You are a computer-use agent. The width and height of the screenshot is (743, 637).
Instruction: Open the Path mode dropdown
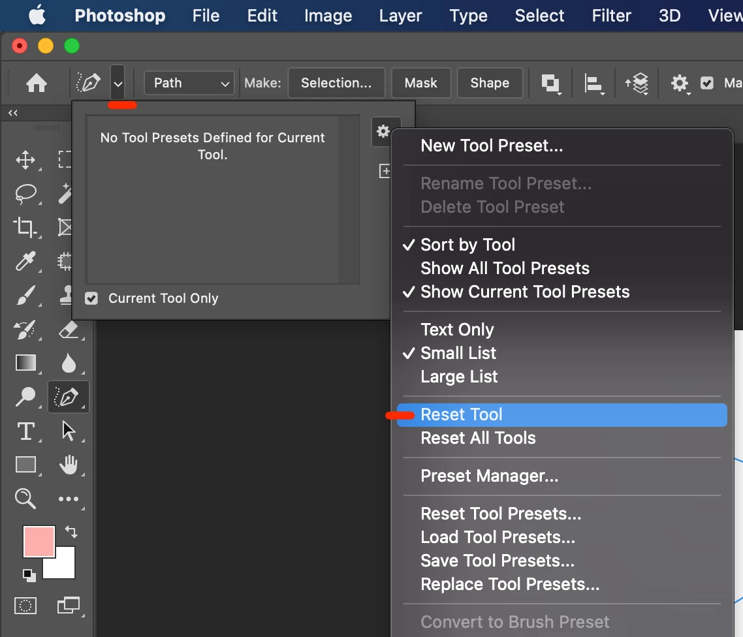(189, 84)
